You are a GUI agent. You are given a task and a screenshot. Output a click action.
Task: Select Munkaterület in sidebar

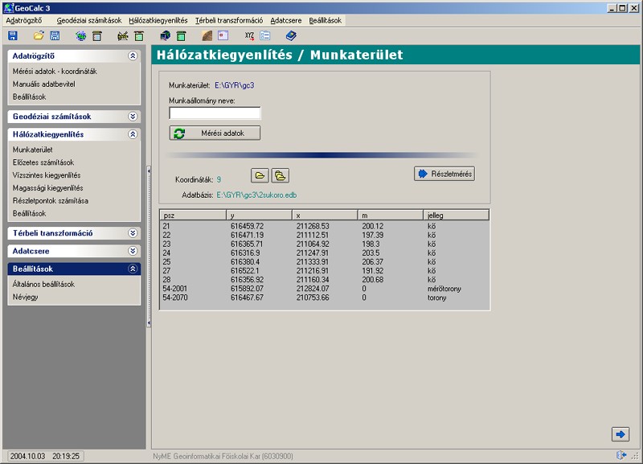click(32, 150)
